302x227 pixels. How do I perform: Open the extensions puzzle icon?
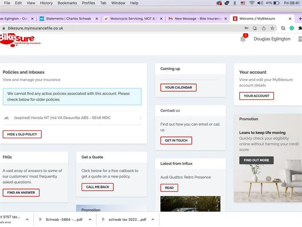(x=300, y=28)
